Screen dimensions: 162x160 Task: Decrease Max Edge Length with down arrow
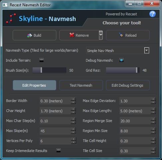pos(153,112)
